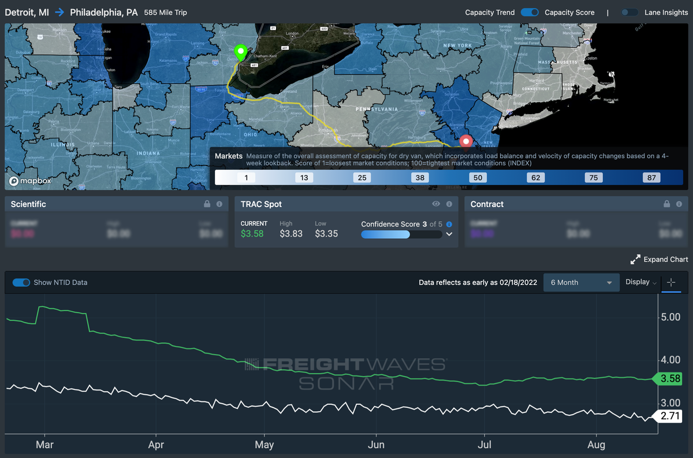Image resolution: width=693 pixels, height=458 pixels.
Task: Click 585 Mile Trip text
Action: (166, 12)
